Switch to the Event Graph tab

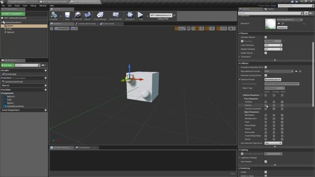pyautogui.click(x=109, y=24)
